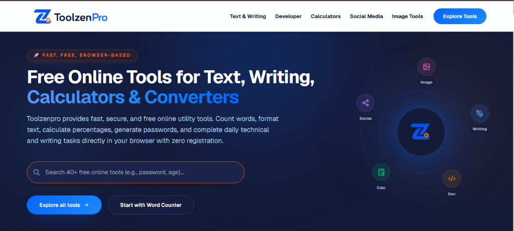Click the FAST, FREE, BROWSER-BASED badge

82,55
